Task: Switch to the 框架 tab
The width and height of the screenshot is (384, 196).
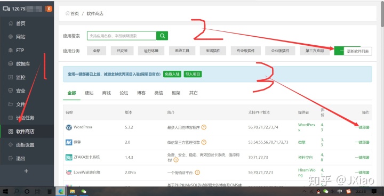Action: (176, 93)
